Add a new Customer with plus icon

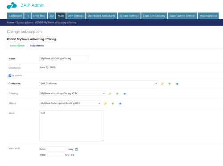pyautogui.click(x=169, y=84)
